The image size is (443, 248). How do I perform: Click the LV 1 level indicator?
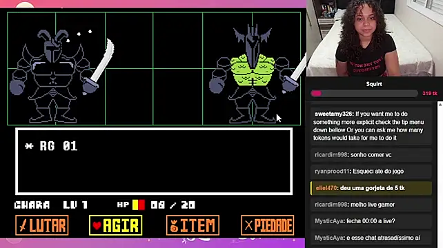click(x=75, y=205)
